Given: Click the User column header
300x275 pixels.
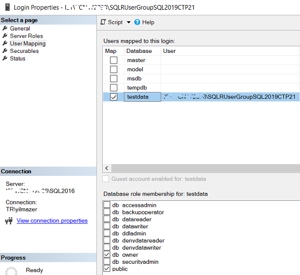Looking at the screenshot, I should click(230, 51).
